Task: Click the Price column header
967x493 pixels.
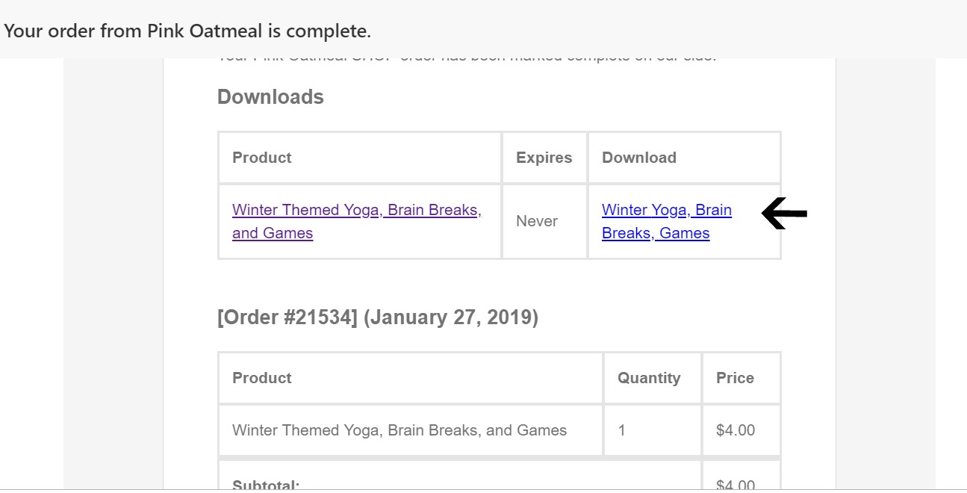Action: point(736,378)
